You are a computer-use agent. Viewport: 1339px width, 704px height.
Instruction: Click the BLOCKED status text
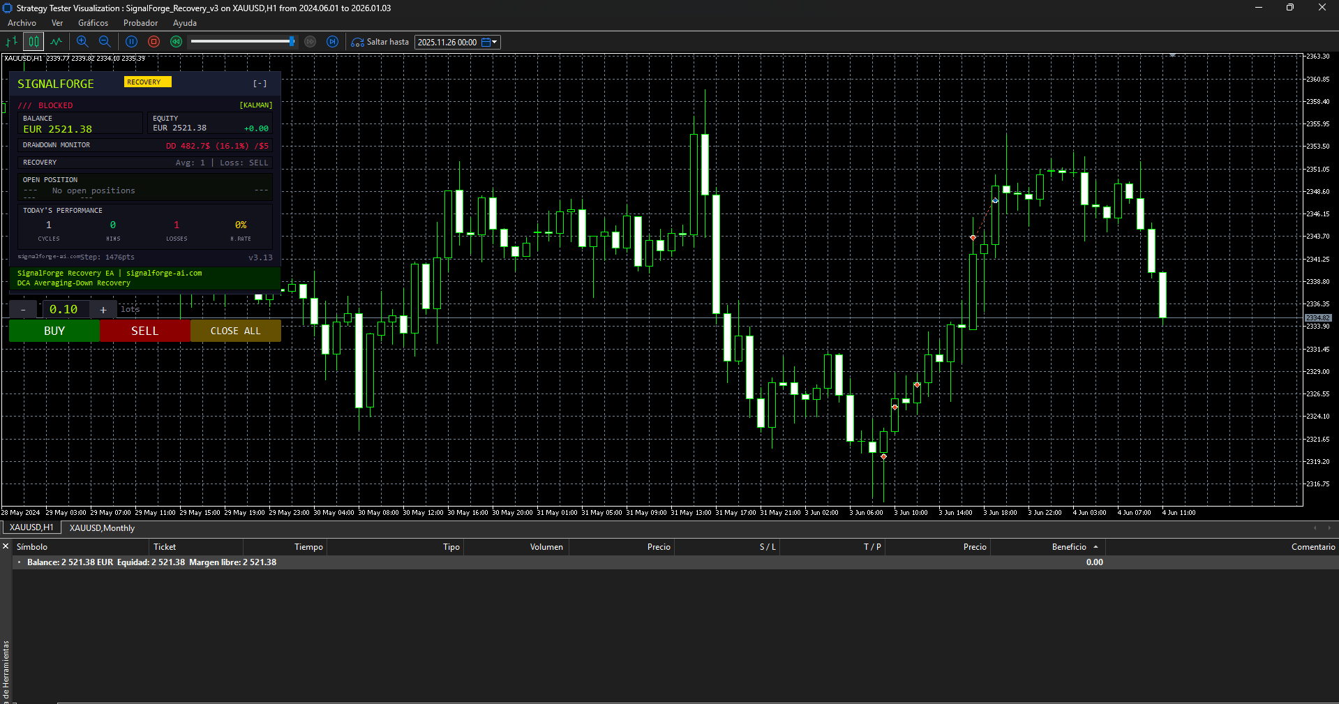(55, 106)
